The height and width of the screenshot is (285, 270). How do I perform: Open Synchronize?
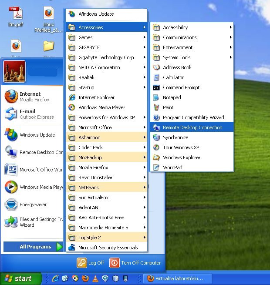192,137
